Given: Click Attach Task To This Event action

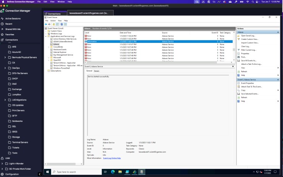Looking at the screenshot, I should [251, 87].
